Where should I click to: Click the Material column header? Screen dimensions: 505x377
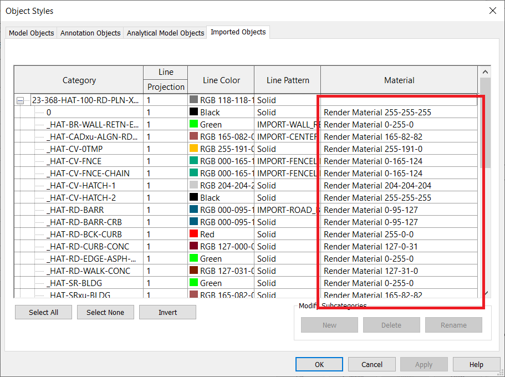[399, 80]
